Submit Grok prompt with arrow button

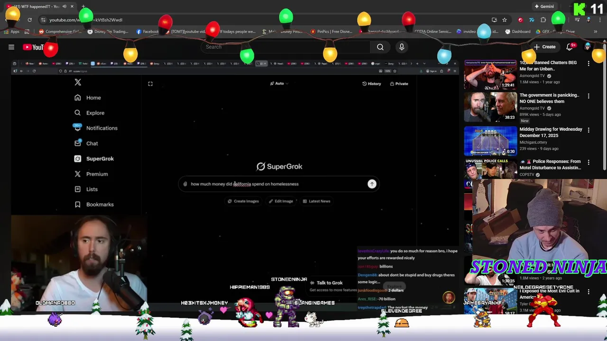[x=372, y=184]
